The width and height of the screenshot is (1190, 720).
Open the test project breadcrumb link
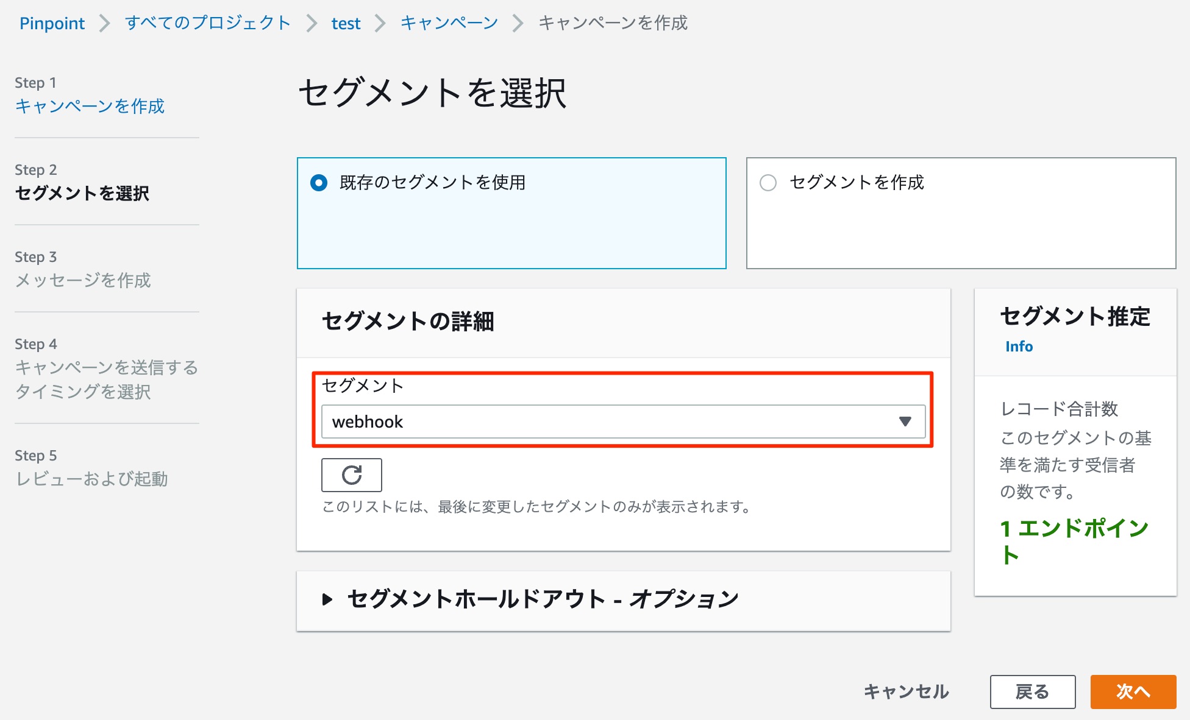[346, 23]
